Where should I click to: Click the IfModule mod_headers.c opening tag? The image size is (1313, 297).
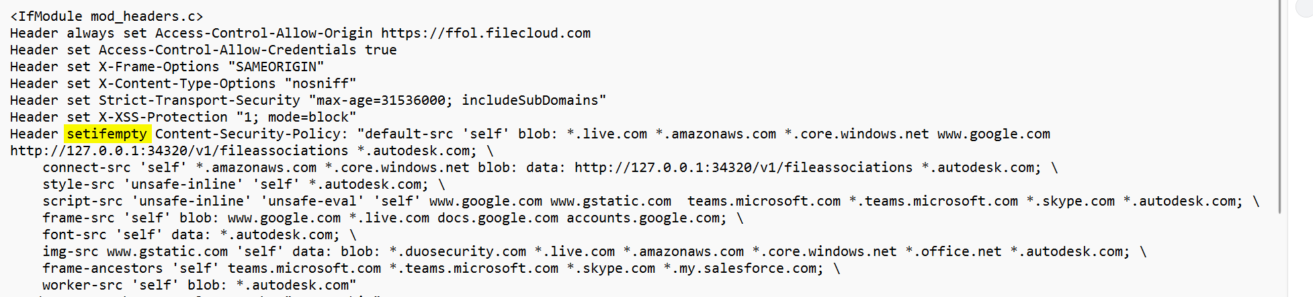point(106,16)
